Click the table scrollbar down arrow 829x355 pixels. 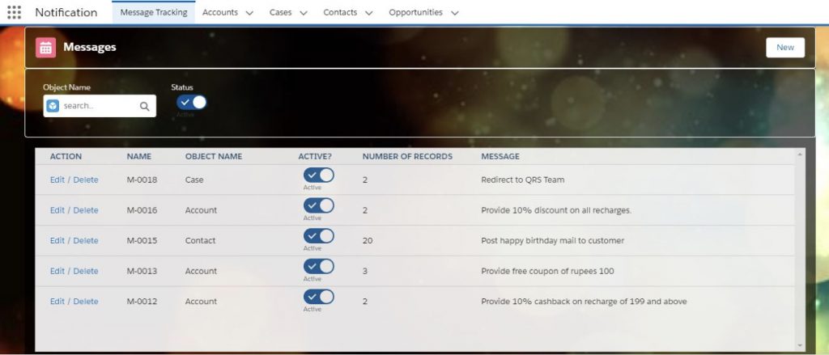[x=799, y=345]
